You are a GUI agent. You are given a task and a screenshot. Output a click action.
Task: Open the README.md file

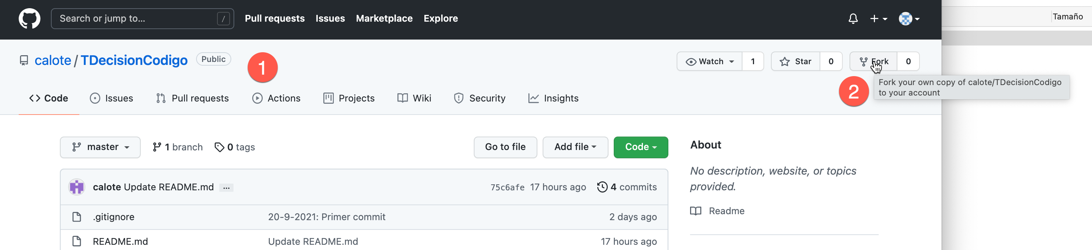[121, 241]
